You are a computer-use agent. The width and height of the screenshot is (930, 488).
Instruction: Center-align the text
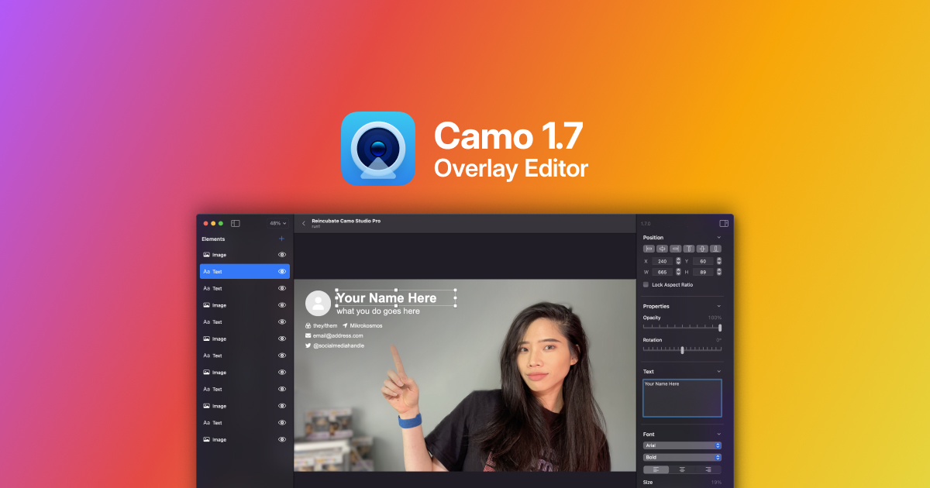point(682,469)
